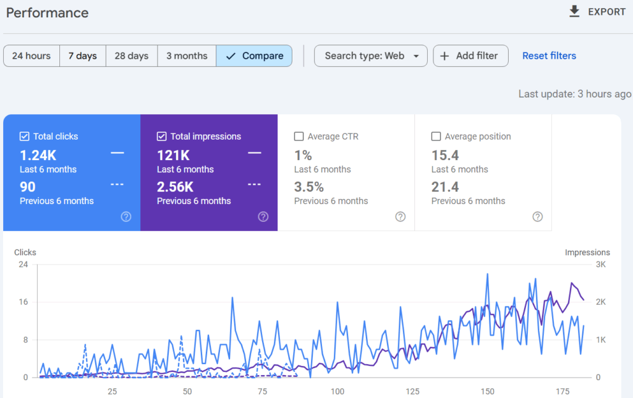Click the Performance page heading
The image size is (633, 398).
click(x=47, y=13)
